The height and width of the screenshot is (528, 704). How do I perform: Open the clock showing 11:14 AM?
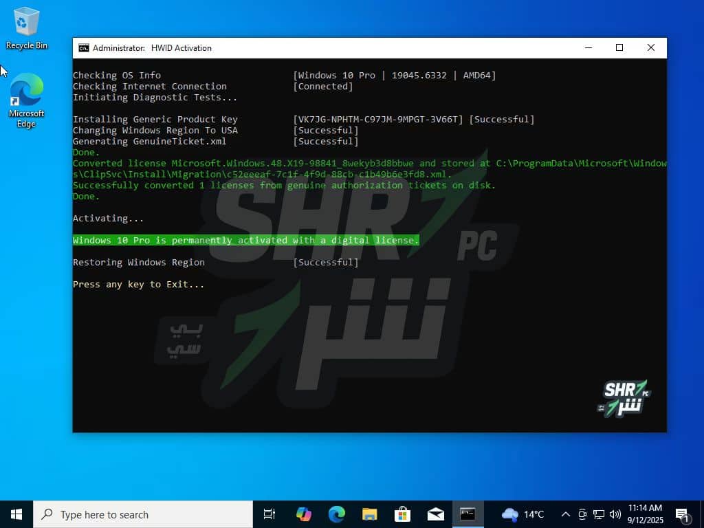pyautogui.click(x=645, y=514)
